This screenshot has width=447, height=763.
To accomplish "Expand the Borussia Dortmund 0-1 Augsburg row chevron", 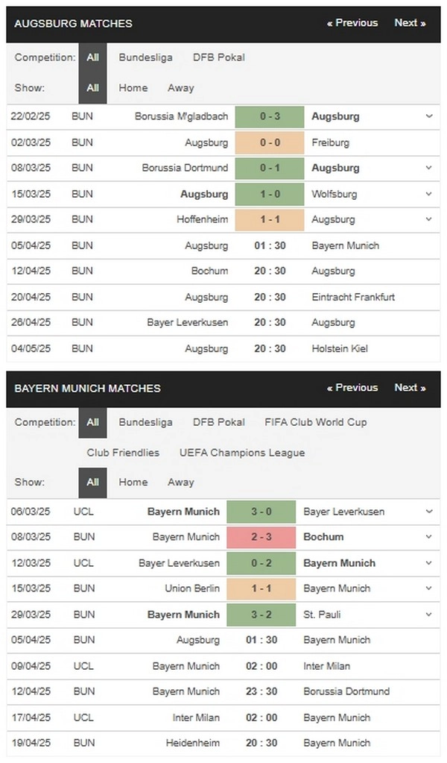I will (429, 168).
